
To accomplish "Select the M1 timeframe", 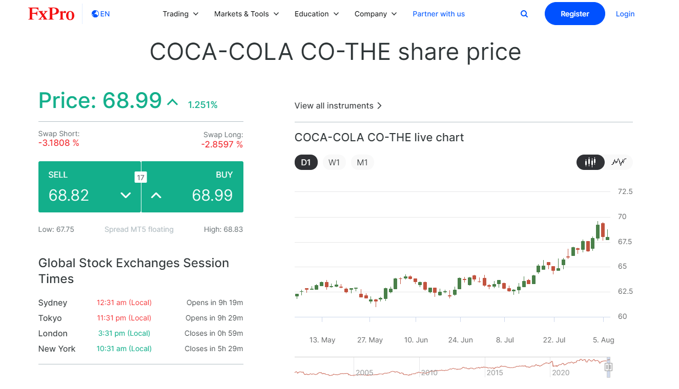I will (362, 162).
